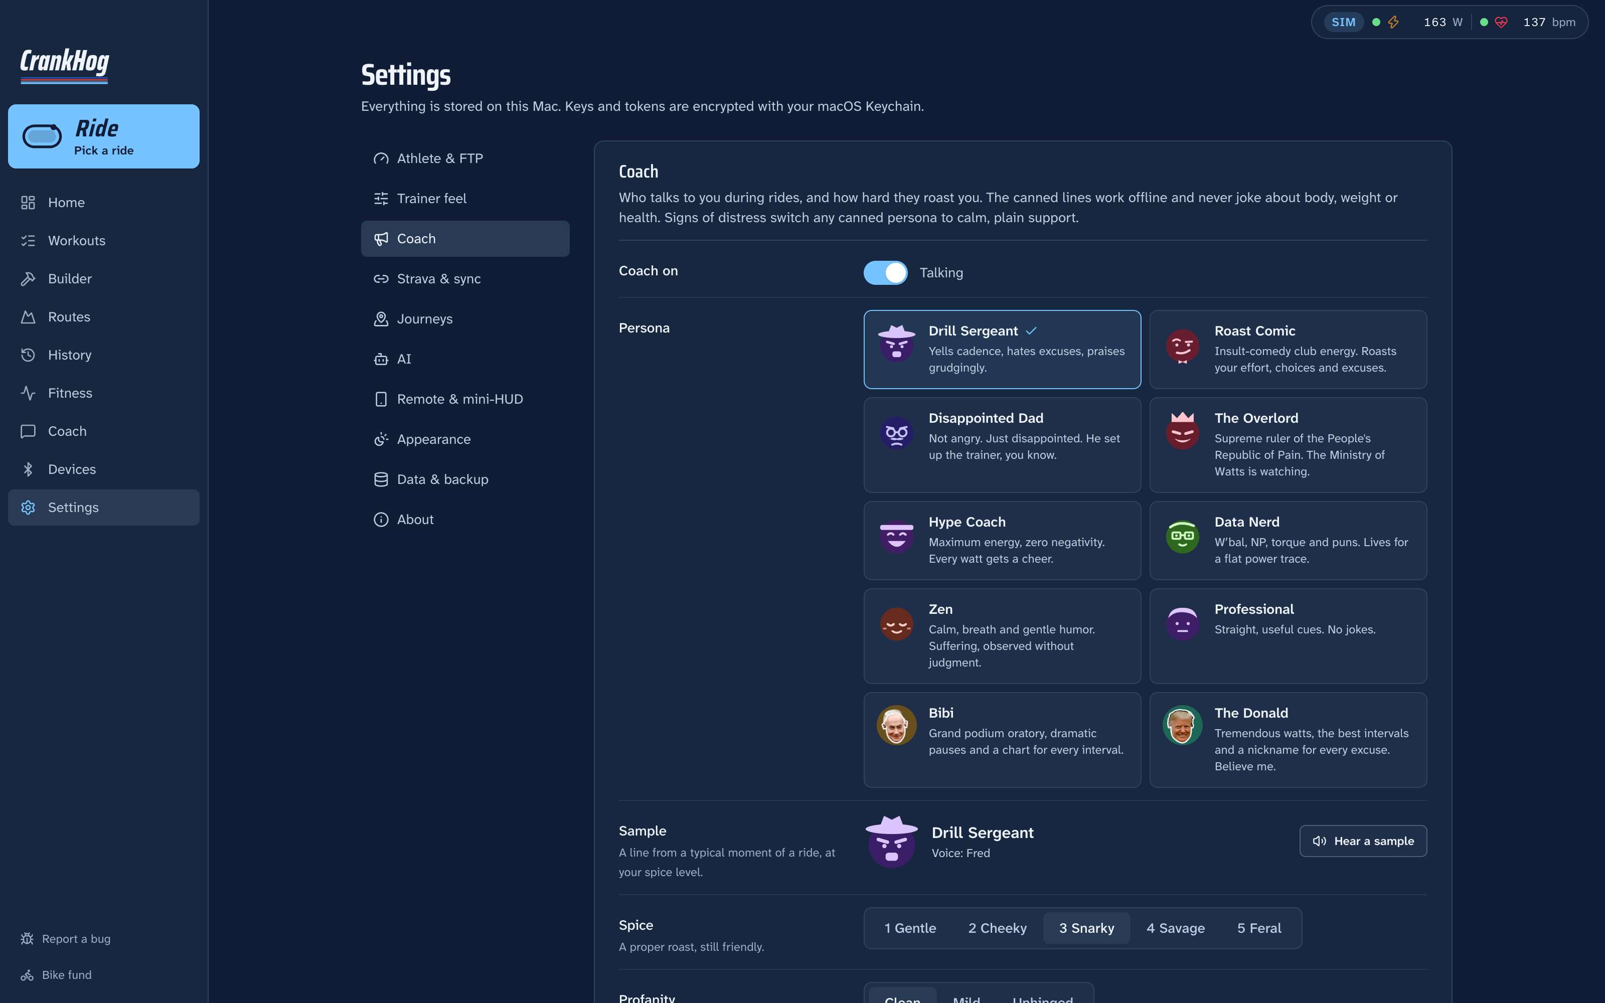Click the Routes mountain icon
Viewport: 1605px width, 1003px height.
(x=28, y=316)
